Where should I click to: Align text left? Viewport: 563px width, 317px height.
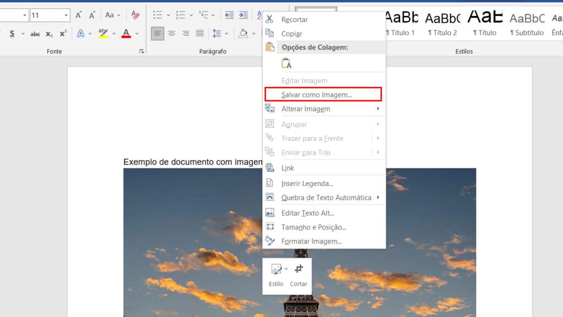point(157,34)
